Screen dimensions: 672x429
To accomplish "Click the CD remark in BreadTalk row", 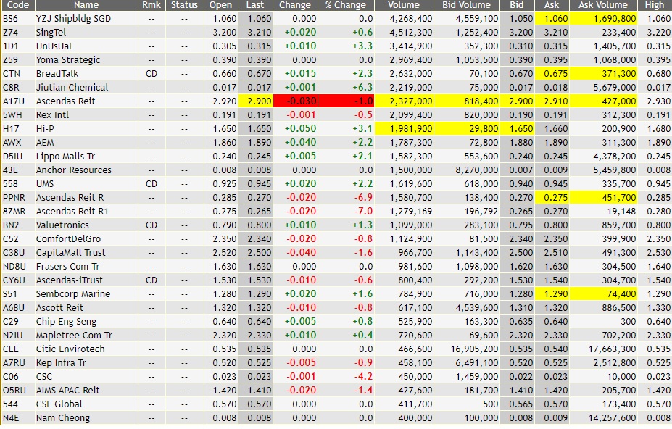I will (152, 74).
